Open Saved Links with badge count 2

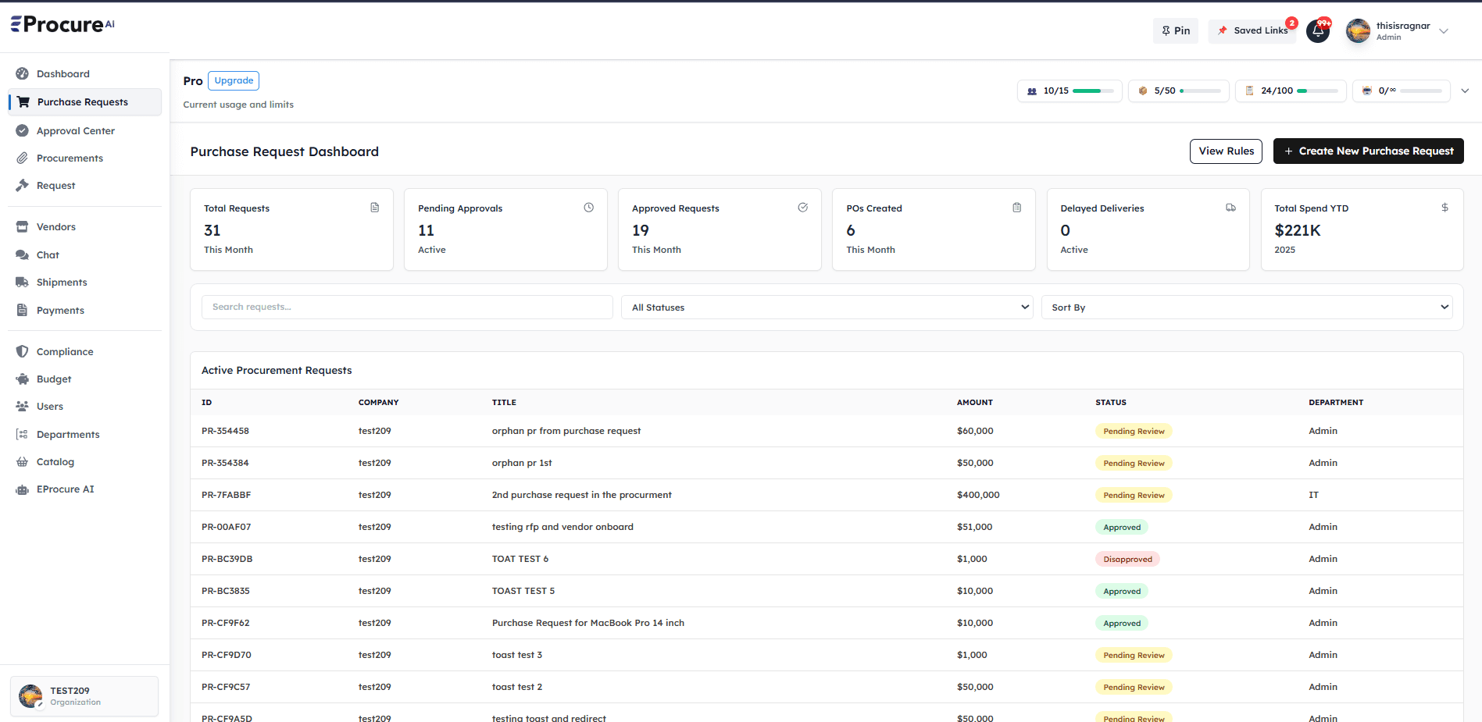[x=1252, y=30]
